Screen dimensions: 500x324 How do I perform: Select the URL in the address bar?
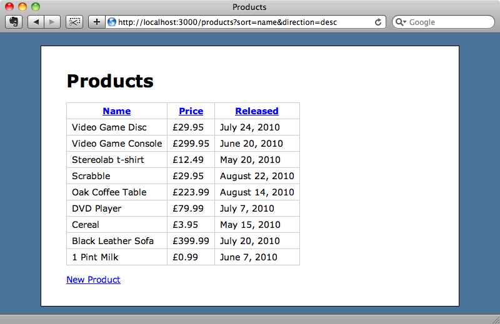[227, 22]
